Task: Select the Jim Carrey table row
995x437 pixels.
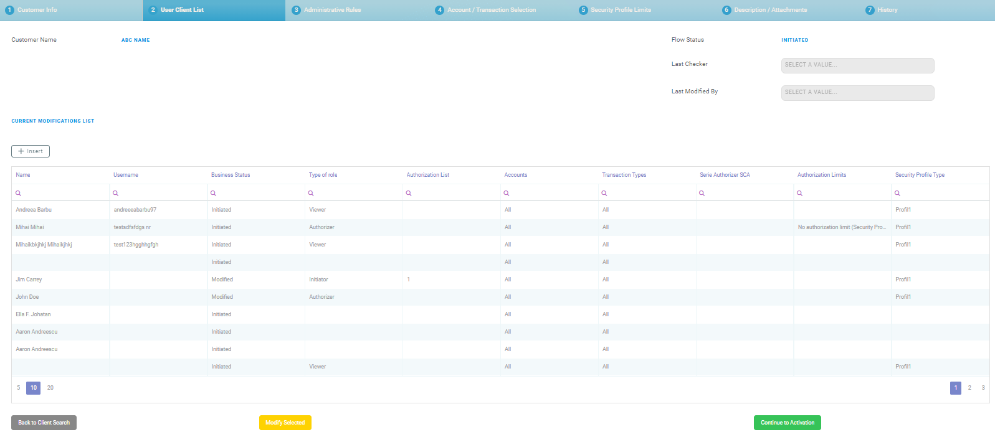Action: pos(29,280)
